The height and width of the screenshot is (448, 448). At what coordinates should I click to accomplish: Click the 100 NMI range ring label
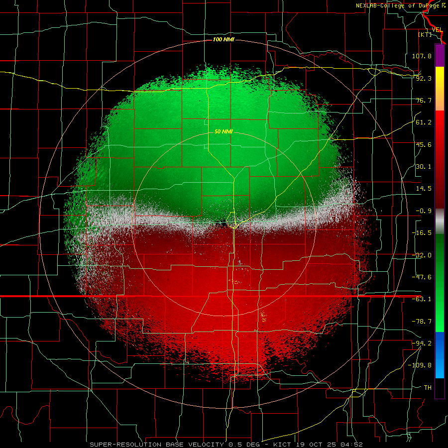point(224,39)
